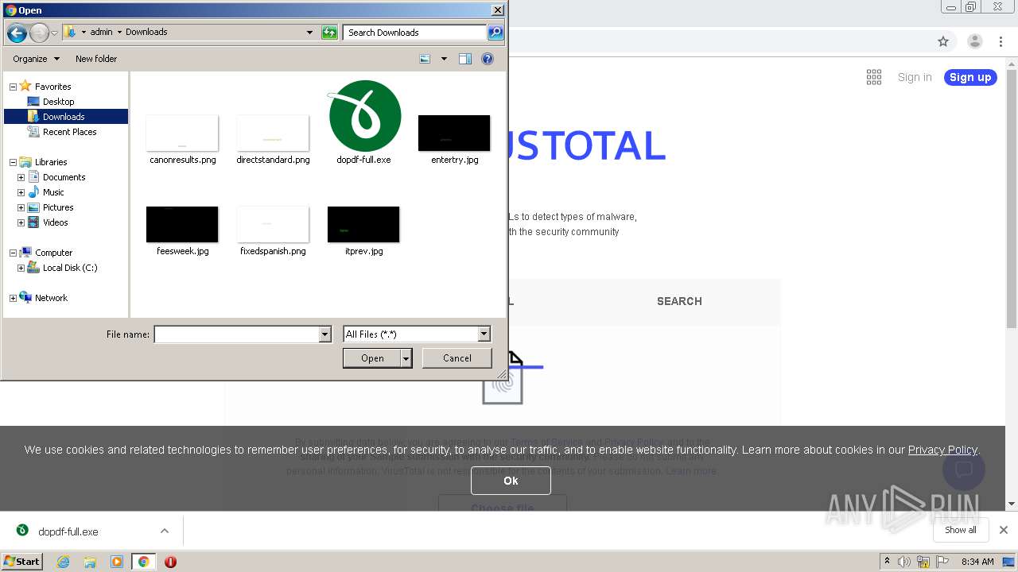
Task: Click the Start button
Action: click(22, 562)
